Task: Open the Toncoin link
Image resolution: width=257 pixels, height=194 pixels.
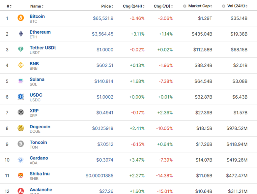Action: 38,142
